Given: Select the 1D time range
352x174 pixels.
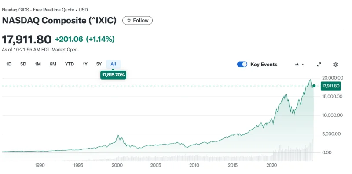Looking at the screenshot, I should (x=9, y=64).
